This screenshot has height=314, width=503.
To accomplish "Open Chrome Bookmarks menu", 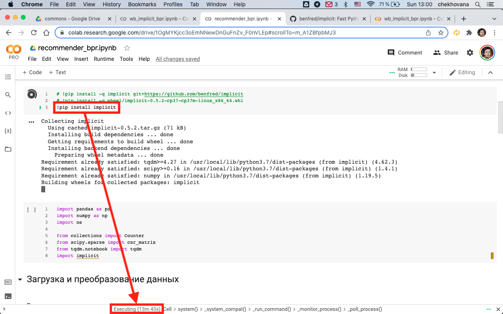I will click(x=141, y=4).
